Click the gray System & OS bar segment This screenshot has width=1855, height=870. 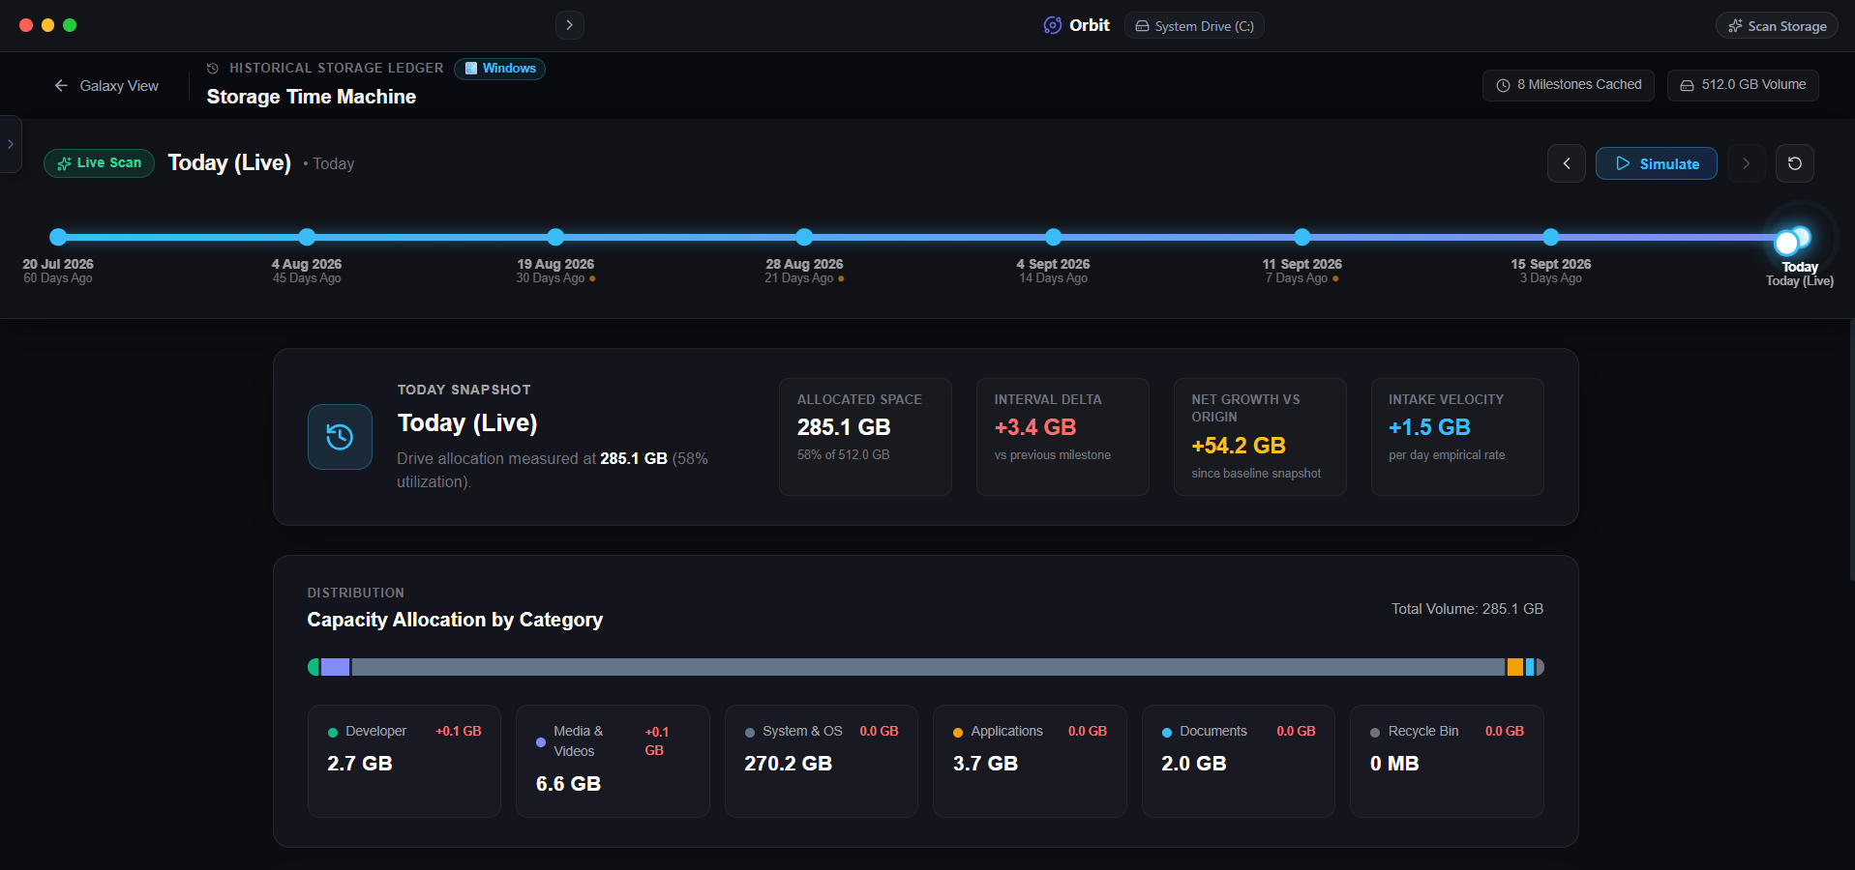(928, 667)
